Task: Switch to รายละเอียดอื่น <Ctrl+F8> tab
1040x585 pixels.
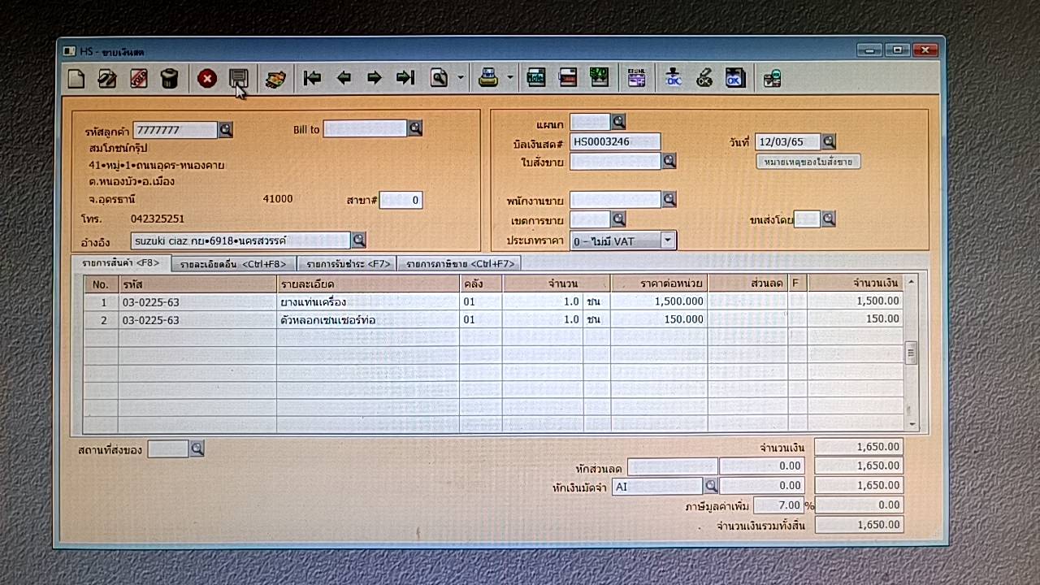Action: (233, 263)
